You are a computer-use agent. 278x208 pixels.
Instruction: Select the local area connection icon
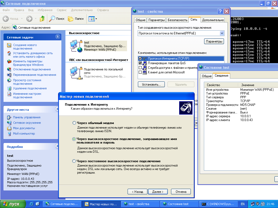(76, 73)
